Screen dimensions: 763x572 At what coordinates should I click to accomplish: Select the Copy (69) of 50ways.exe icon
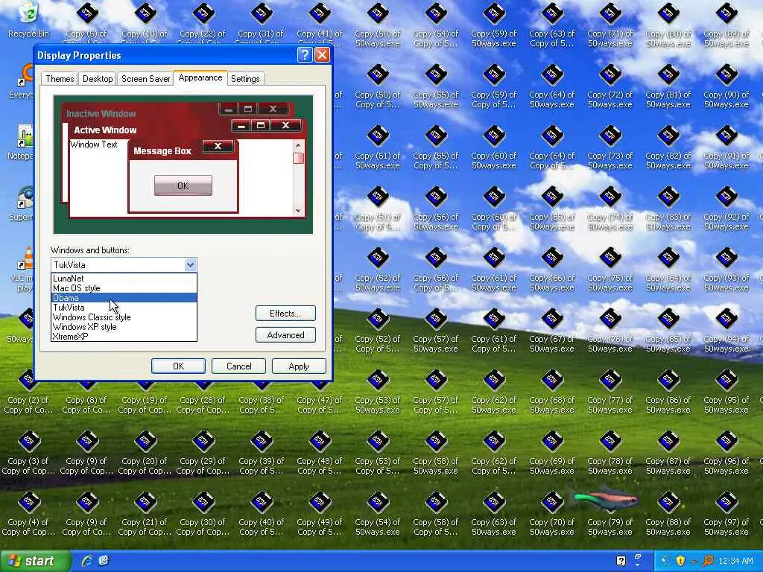552,452
